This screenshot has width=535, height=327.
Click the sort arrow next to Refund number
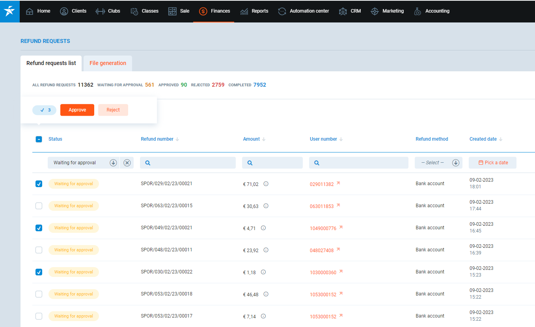(177, 139)
